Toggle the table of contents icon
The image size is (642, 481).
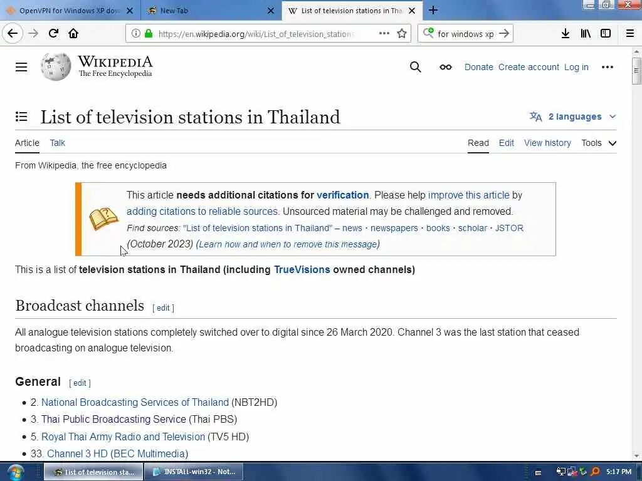coord(21,116)
